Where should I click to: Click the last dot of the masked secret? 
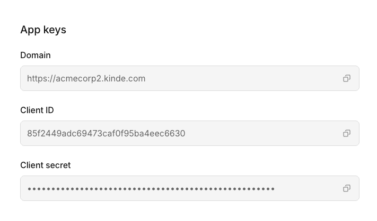pos(273,188)
